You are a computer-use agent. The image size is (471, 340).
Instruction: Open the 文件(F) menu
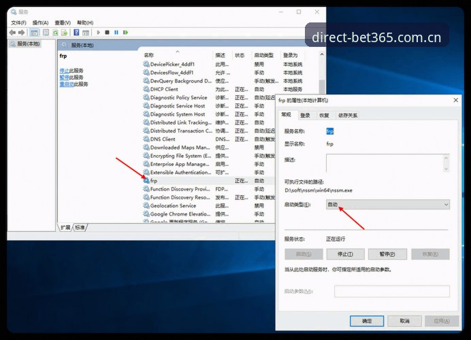[x=18, y=23]
